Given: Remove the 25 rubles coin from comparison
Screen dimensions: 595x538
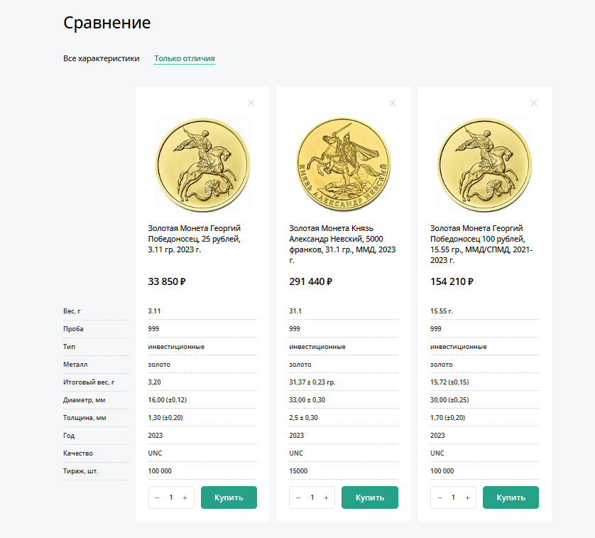Looking at the screenshot, I should click(x=251, y=103).
